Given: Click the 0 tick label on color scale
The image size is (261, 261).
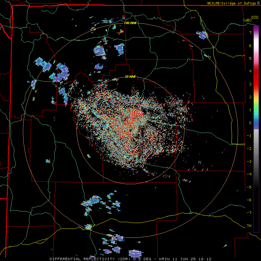Looking at the screenshot, I should click(250, 123).
